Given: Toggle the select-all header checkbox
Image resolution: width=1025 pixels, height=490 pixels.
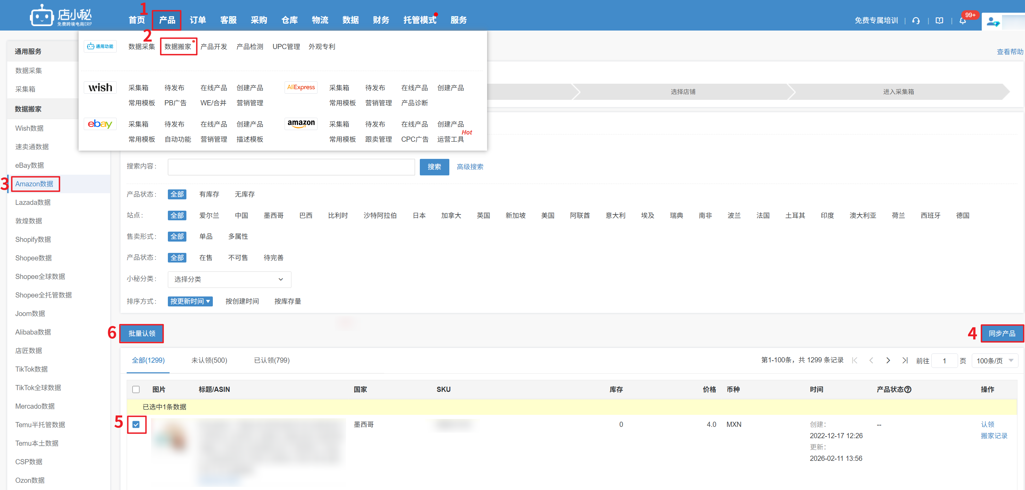Looking at the screenshot, I should pyautogui.click(x=136, y=389).
